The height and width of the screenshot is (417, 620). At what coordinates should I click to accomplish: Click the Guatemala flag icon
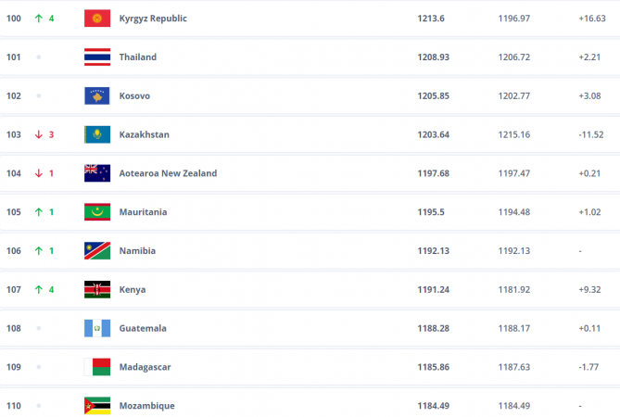point(97,328)
